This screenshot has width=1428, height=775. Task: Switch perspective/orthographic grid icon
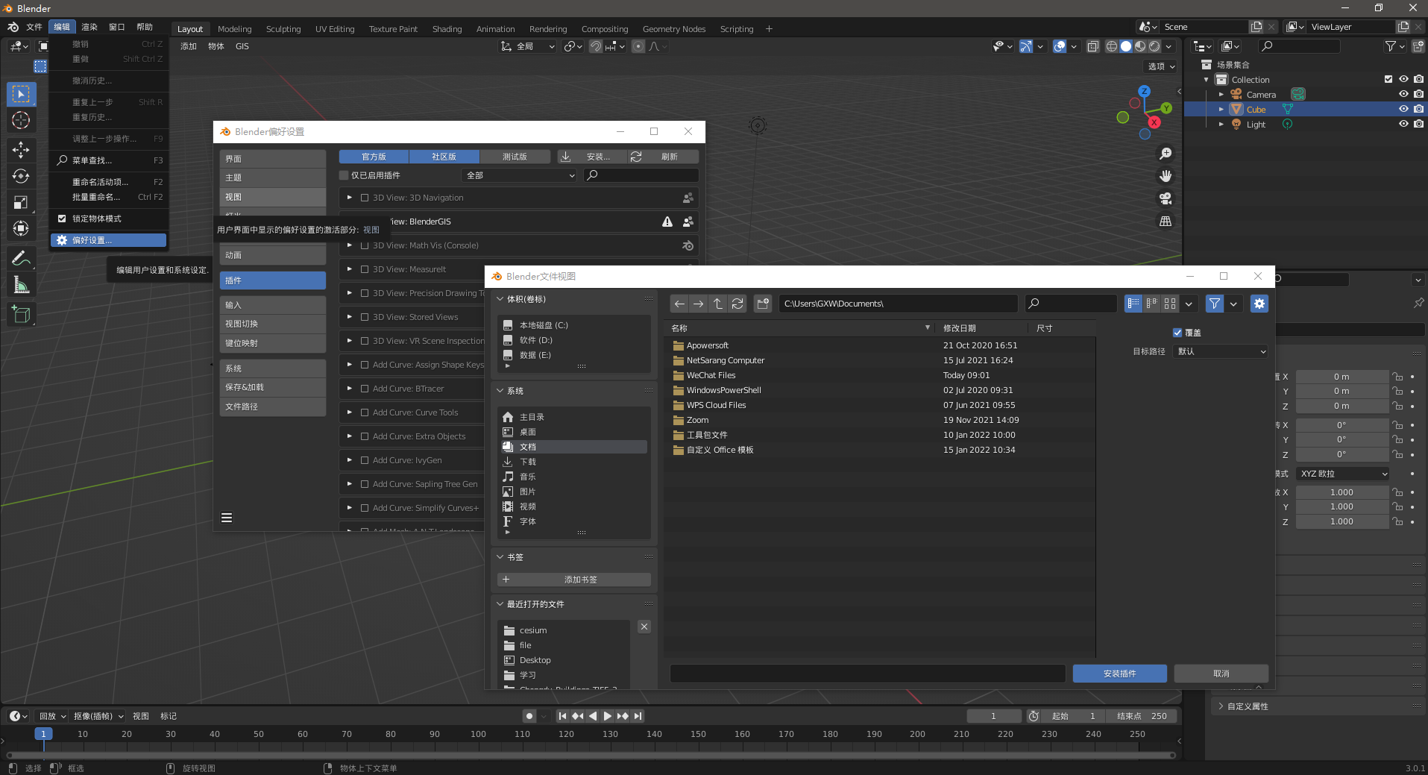click(1166, 221)
